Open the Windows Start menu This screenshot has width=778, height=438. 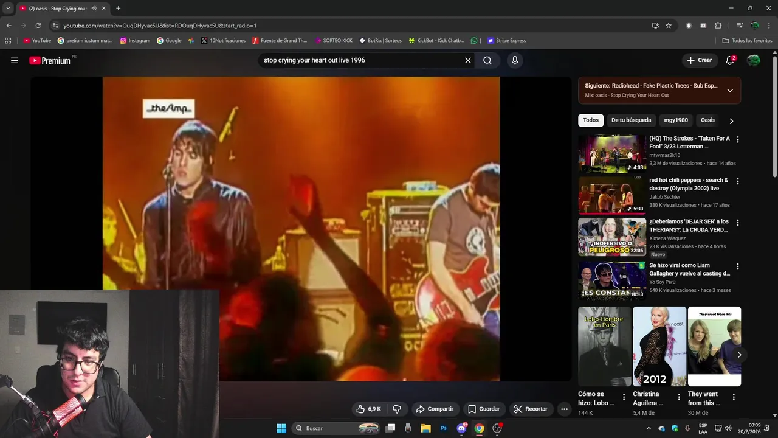click(x=281, y=428)
